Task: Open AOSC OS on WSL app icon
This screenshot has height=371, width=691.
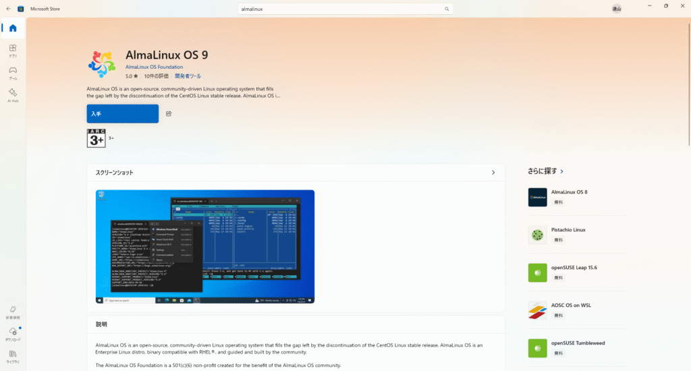Action: pyautogui.click(x=538, y=310)
